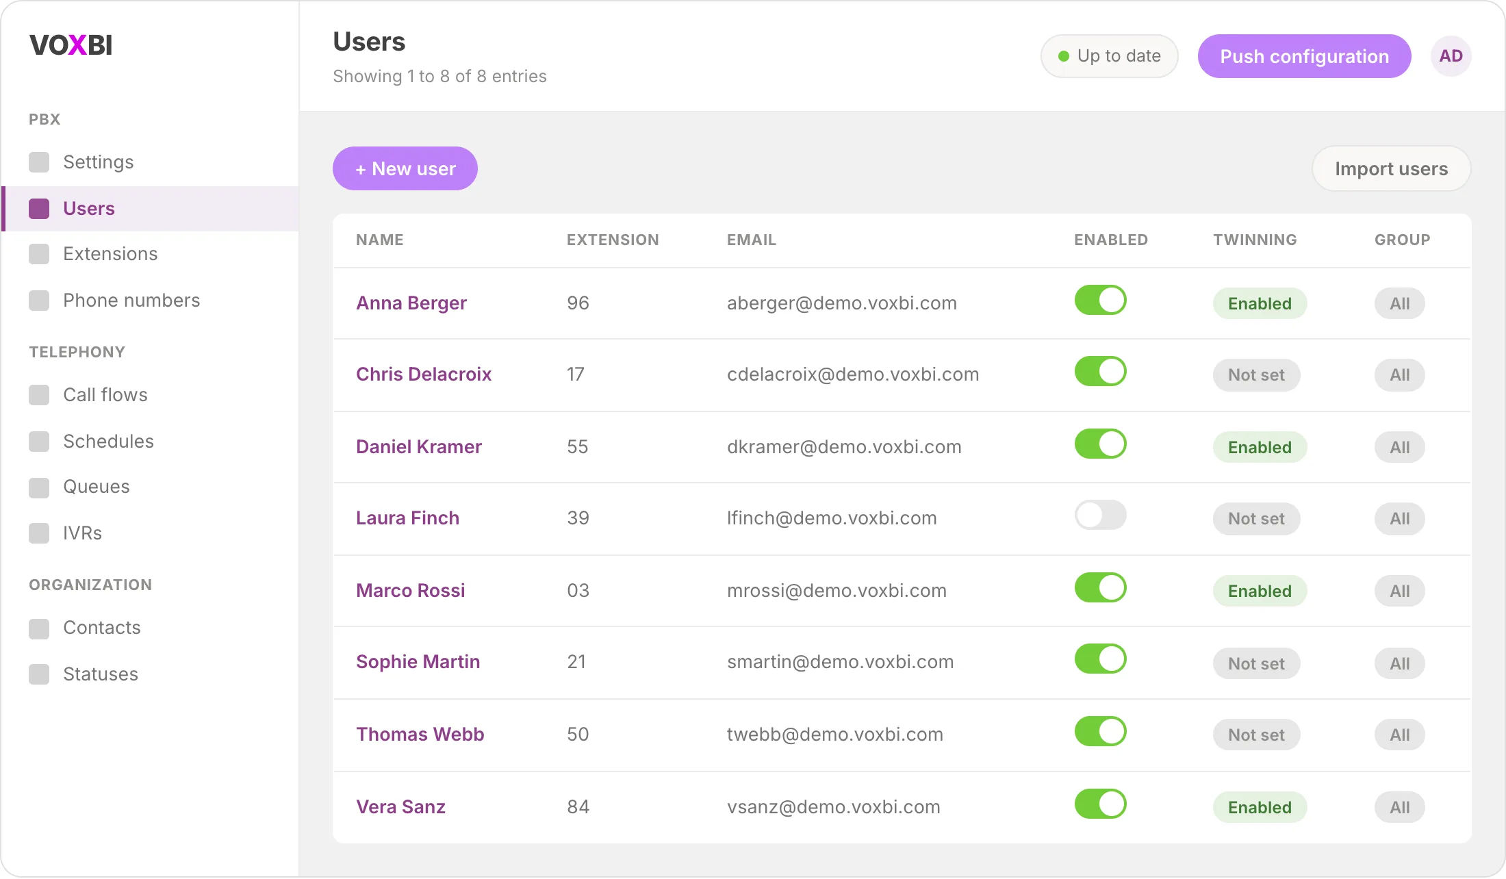The width and height of the screenshot is (1506, 879).
Task: Click the VOXBI logo
Action: (71, 45)
